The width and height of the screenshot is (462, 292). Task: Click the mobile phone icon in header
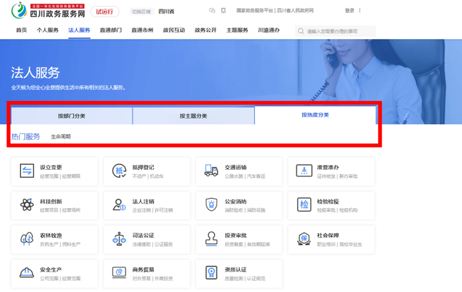(x=223, y=11)
